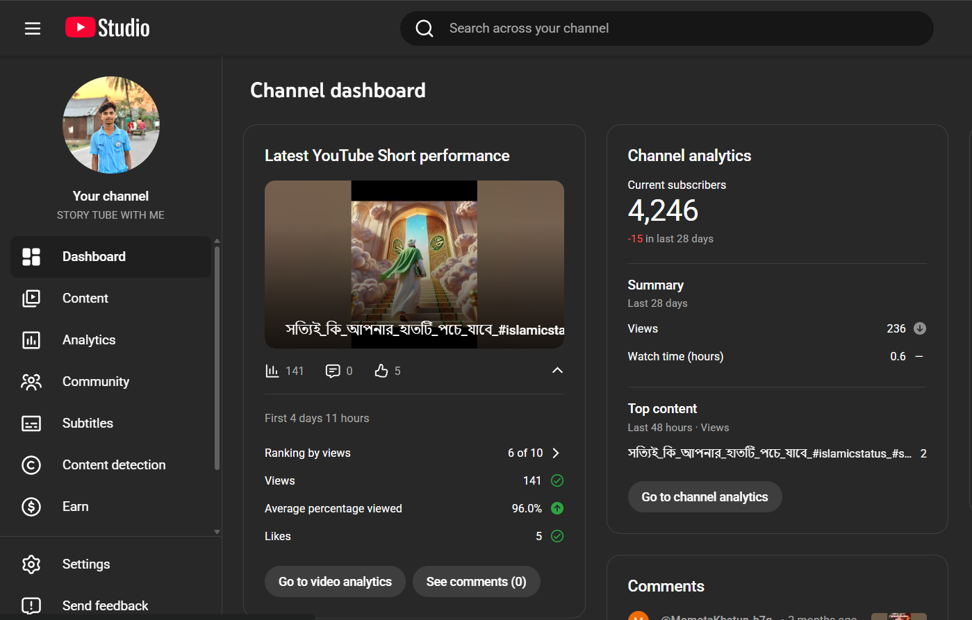Image resolution: width=972 pixels, height=620 pixels.
Task: Open the latest Short video thumbnail
Action: (x=414, y=264)
